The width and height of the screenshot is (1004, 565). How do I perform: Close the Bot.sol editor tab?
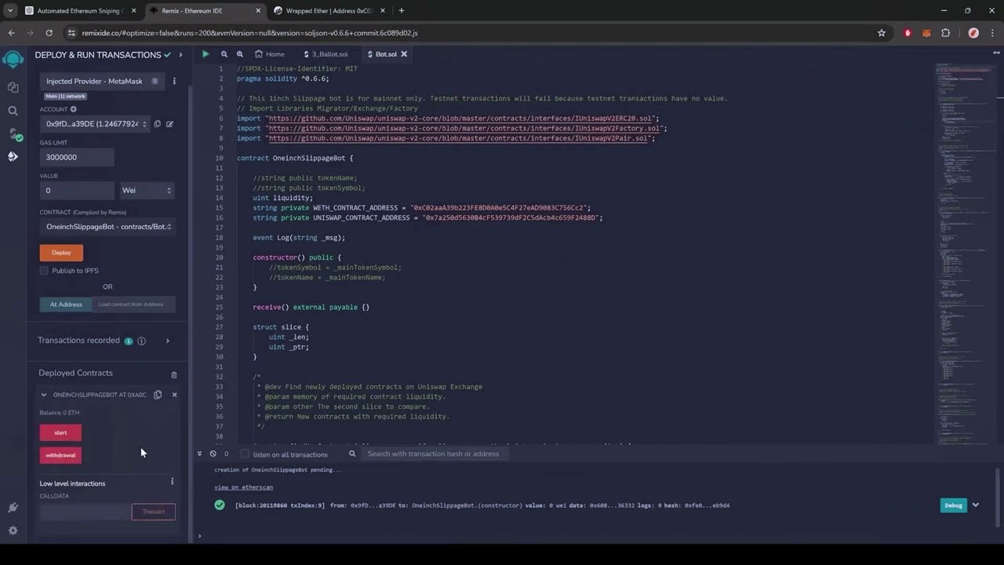[405, 54]
